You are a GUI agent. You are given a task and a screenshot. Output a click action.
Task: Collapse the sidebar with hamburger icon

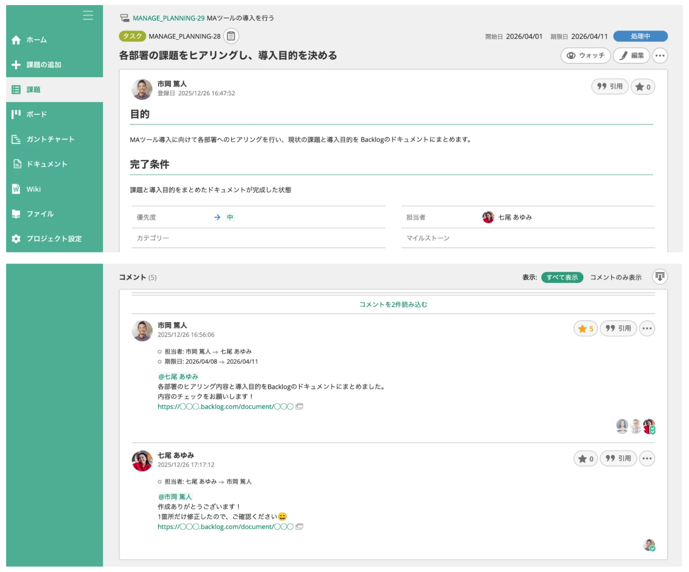pyautogui.click(x=88, y=16)
